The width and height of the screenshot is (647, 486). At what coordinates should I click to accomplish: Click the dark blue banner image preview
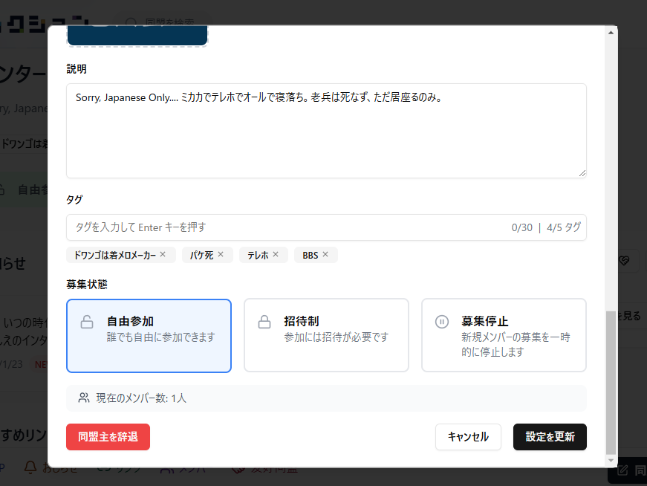tap(137, 36)
